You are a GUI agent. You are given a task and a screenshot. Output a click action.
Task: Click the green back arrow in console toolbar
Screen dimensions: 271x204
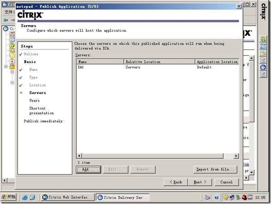(x=5, y=20)
